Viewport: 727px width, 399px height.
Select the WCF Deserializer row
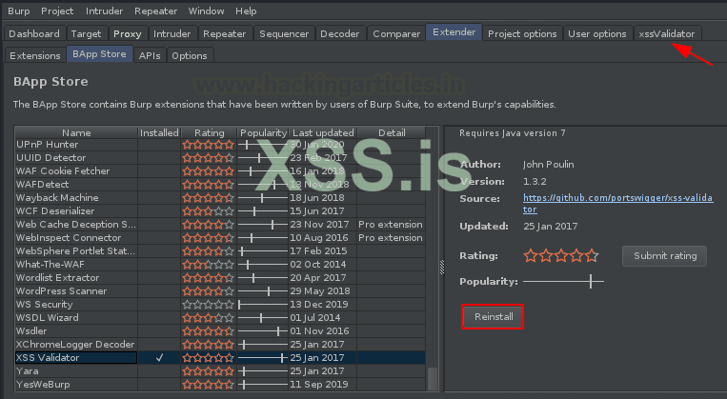(220, 210)
